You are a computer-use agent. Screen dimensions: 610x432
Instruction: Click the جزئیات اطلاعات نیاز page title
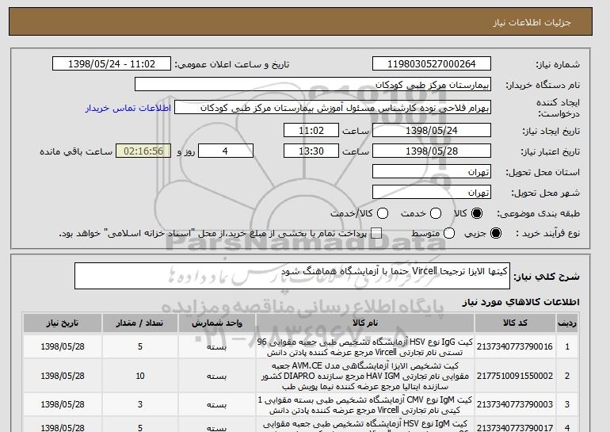[532, 22]
